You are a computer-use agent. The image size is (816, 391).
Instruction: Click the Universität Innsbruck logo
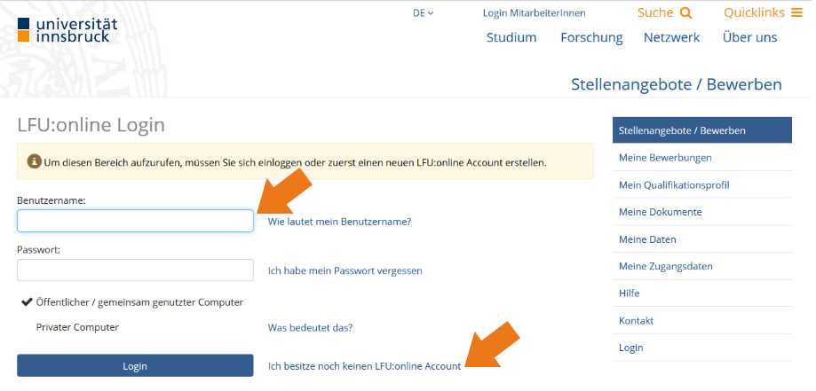[67, 30]
